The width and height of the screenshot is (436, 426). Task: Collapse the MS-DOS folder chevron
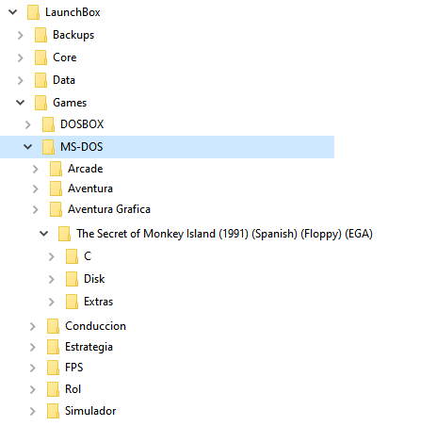(28, 147)
